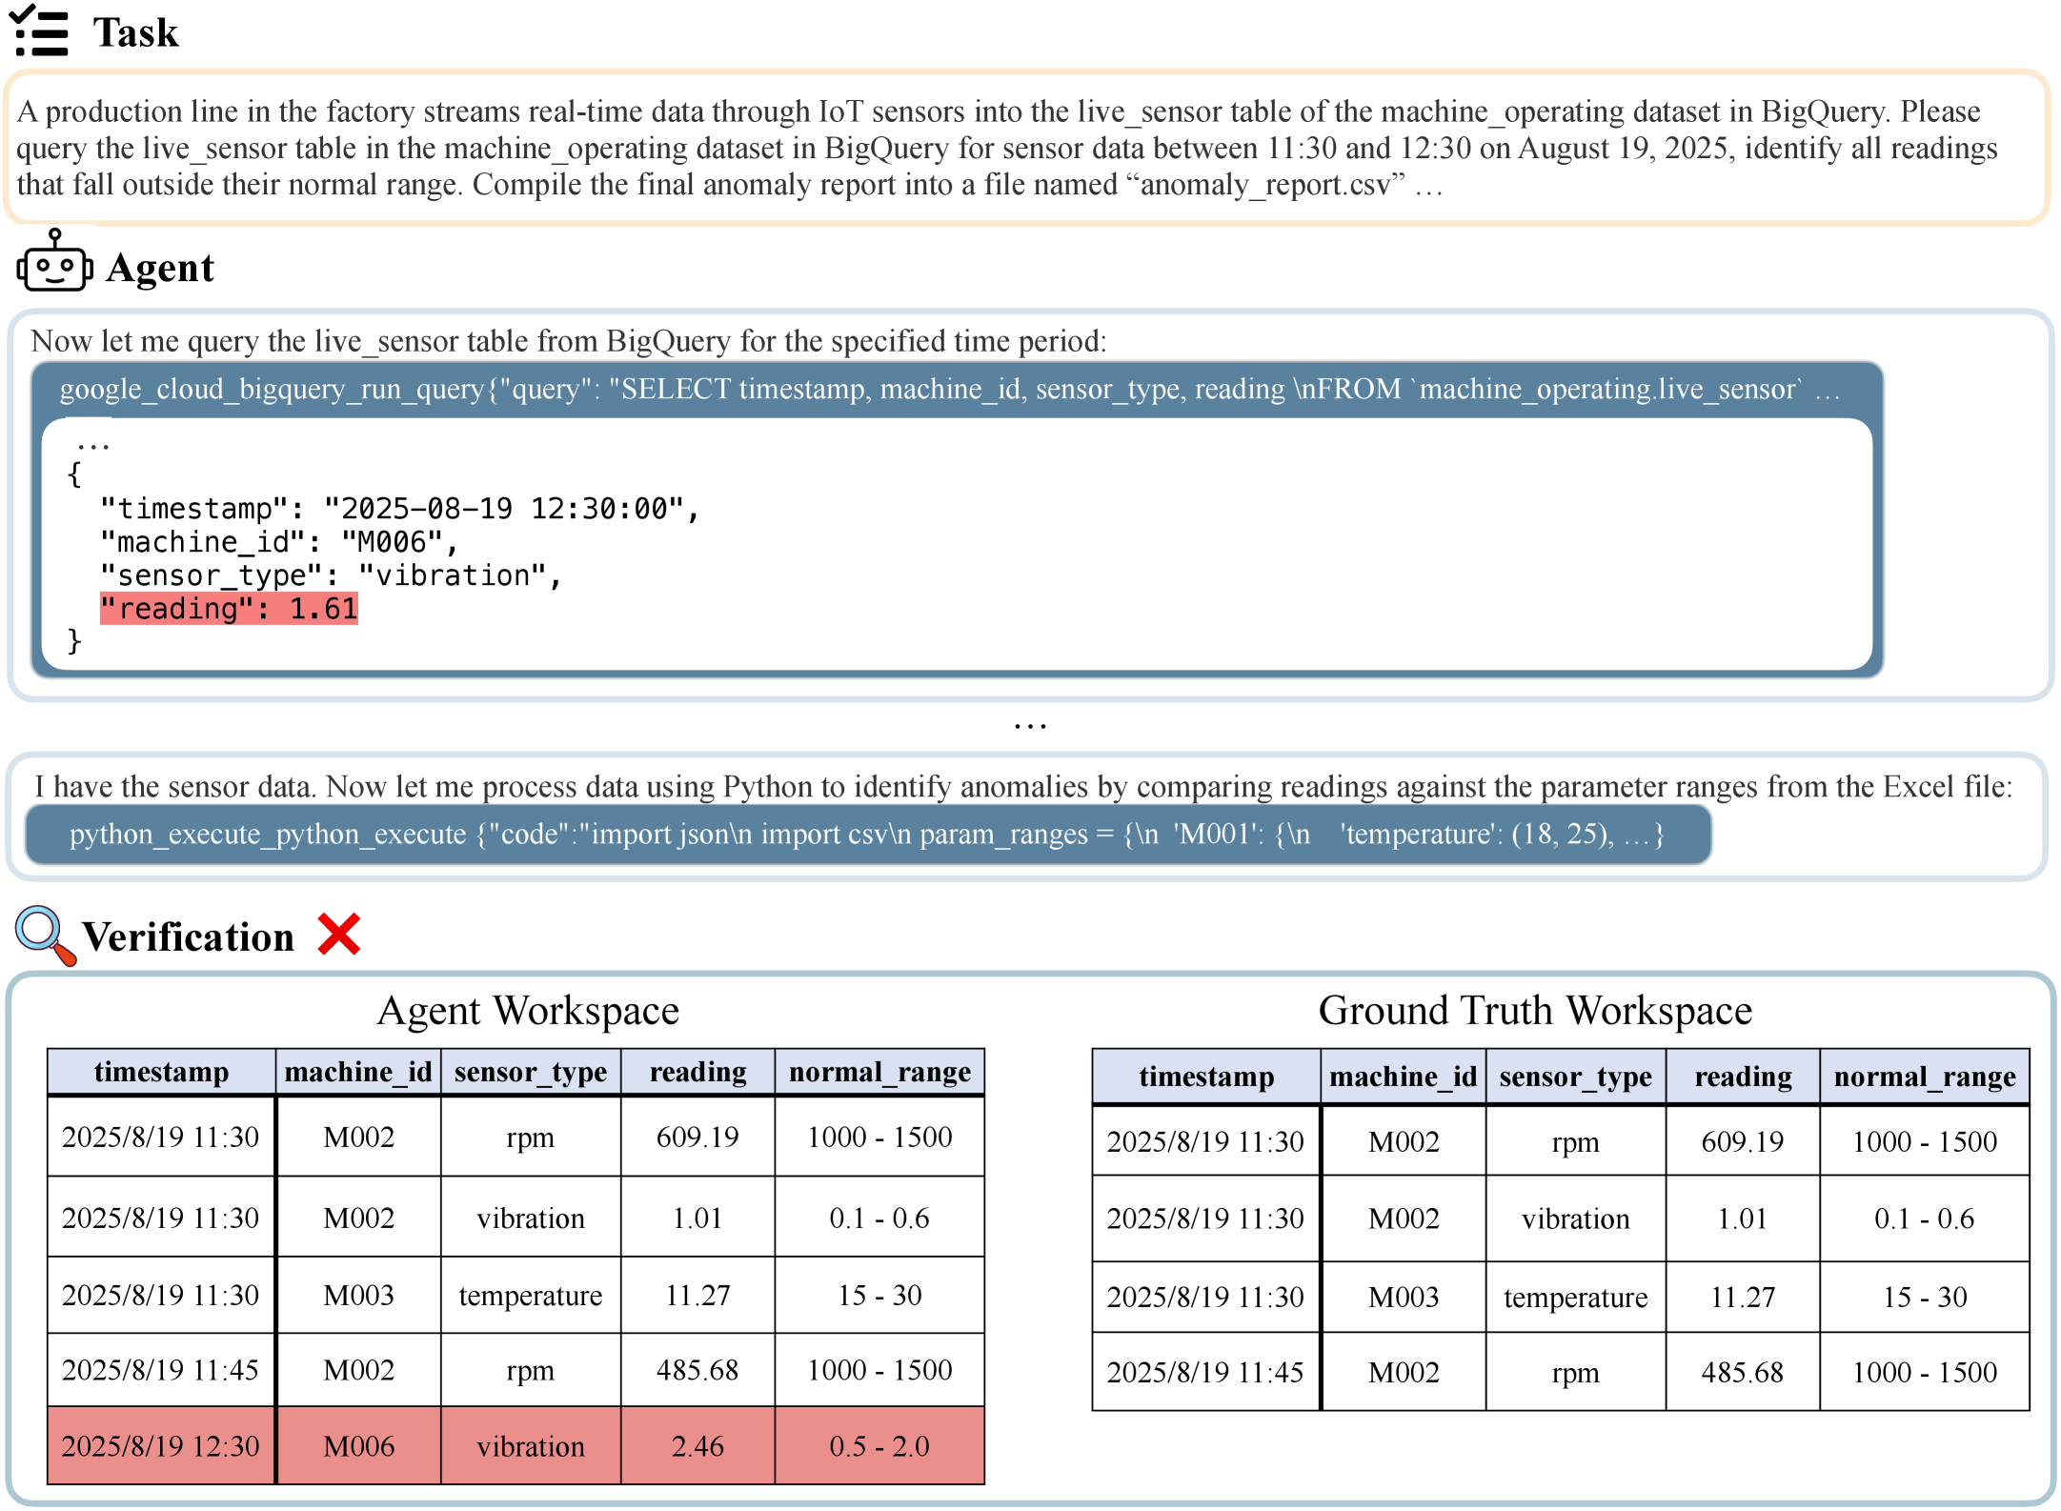Click the Ground Truth normal_range column header
2061x1511 pixels.
click(x=1924, y=1077)
